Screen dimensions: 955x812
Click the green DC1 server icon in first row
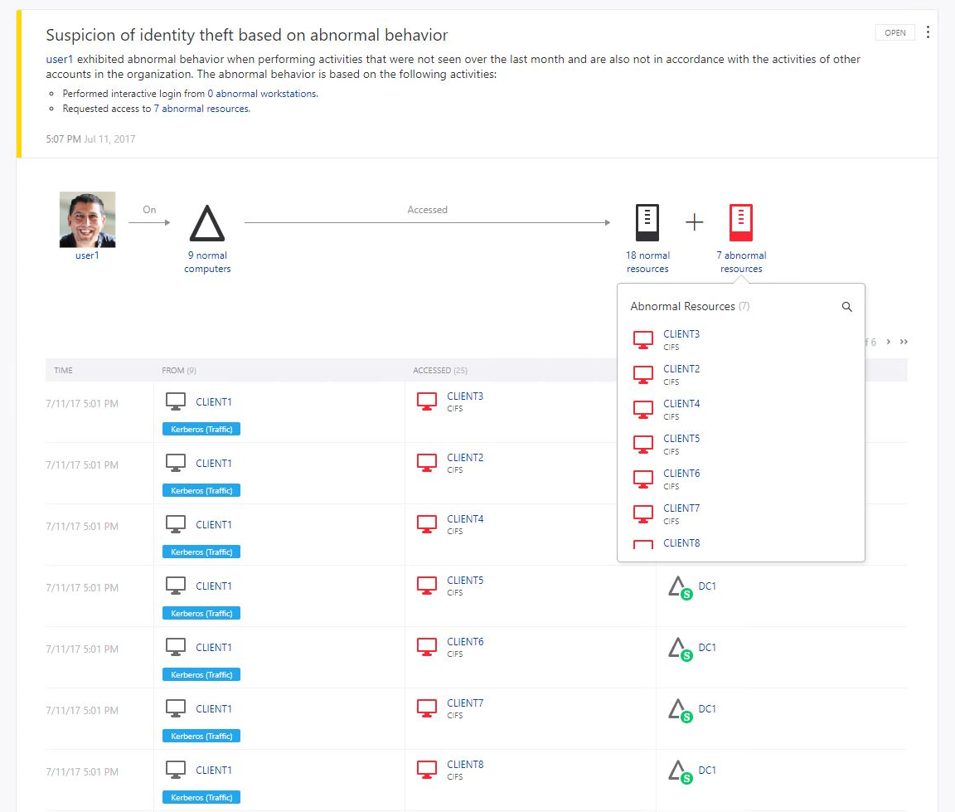pyautogui.click(x=679, y=586)
